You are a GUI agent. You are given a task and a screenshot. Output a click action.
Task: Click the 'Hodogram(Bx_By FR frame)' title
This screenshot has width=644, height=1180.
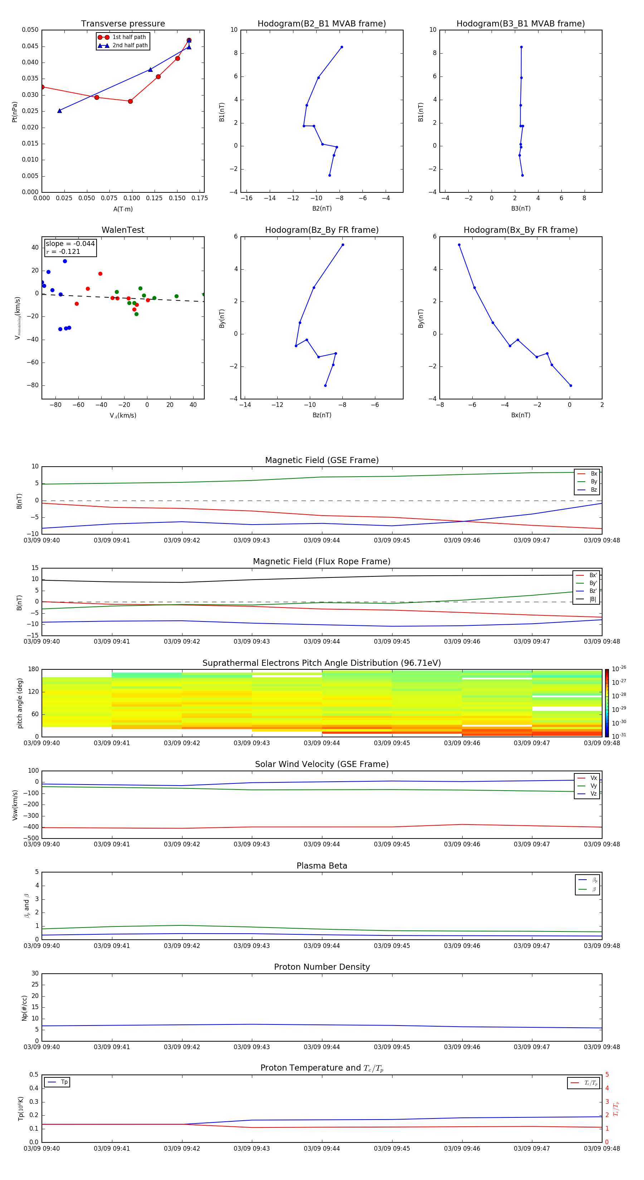tap(521, 230)
